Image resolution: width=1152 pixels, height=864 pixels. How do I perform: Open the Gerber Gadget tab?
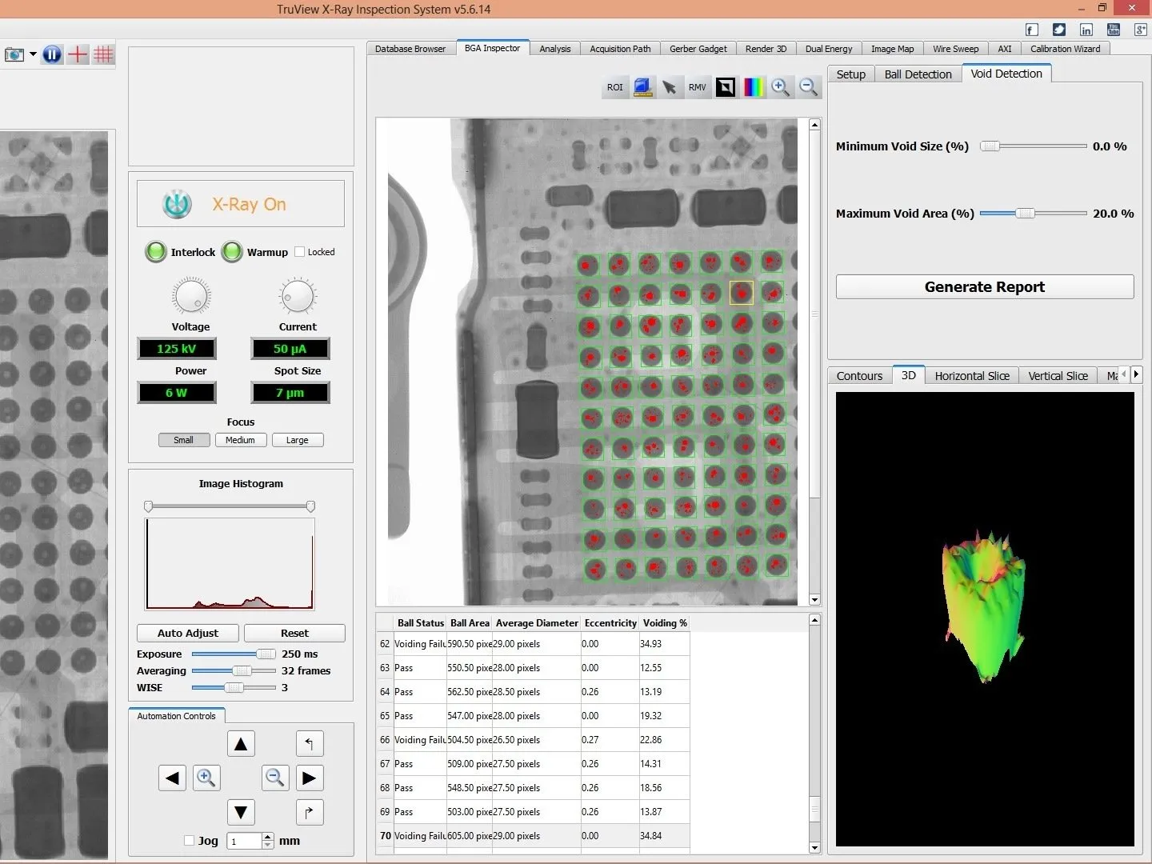698,49
